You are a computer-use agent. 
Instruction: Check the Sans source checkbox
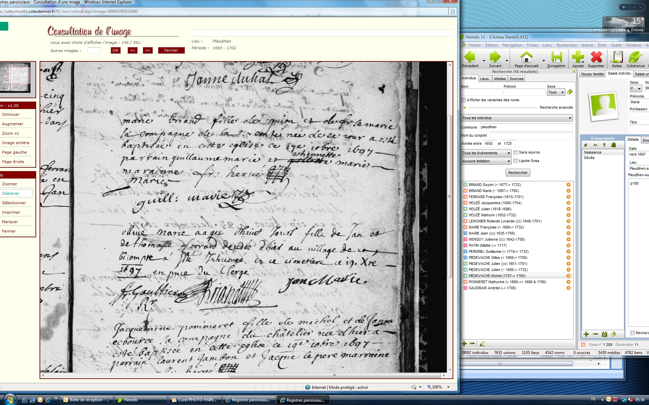tap(516, 153)
